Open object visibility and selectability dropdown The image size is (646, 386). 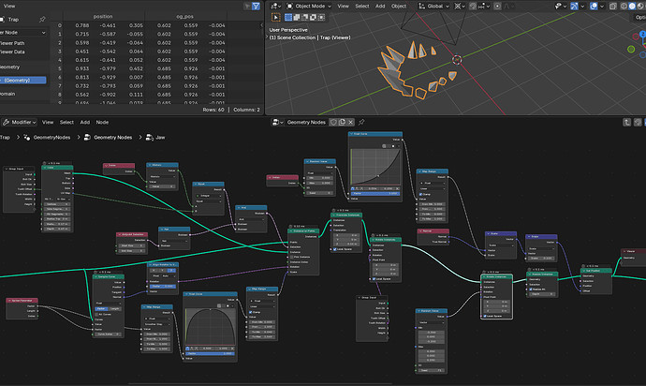[x=561, y=6]
